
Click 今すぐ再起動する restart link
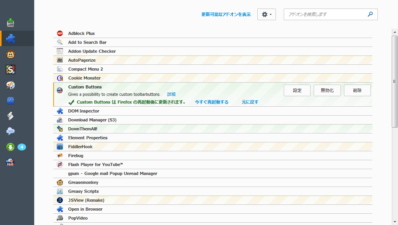212,102
